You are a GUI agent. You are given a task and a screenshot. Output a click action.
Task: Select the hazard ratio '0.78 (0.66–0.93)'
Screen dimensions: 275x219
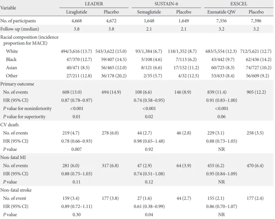click(x=77, y=141)
